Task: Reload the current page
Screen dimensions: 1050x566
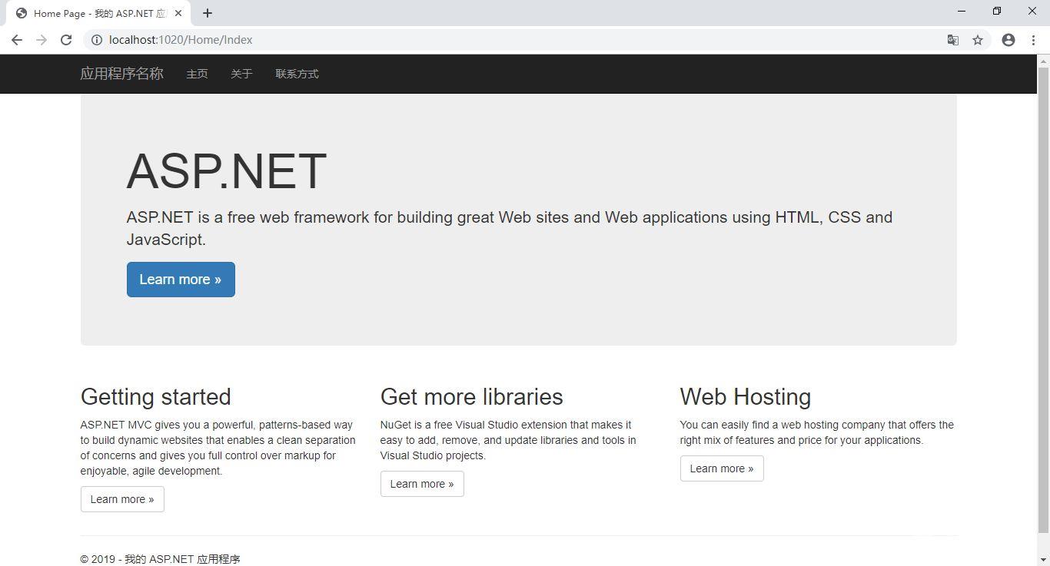Action: (x=66, y=40)
